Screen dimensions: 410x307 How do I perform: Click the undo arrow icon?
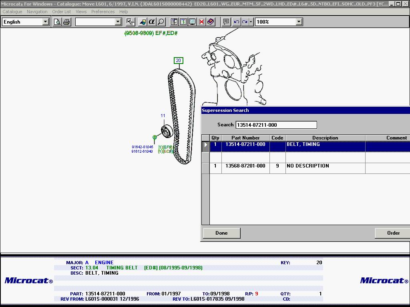236,22
